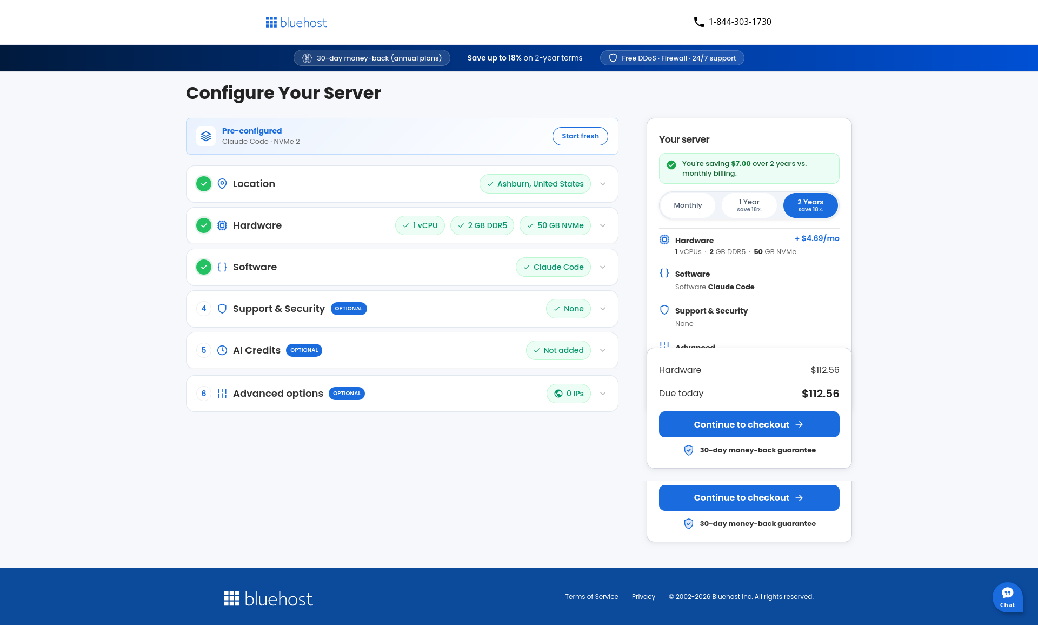Select 1 Year billing term
Screen dimensions: 1038x626
749,205
